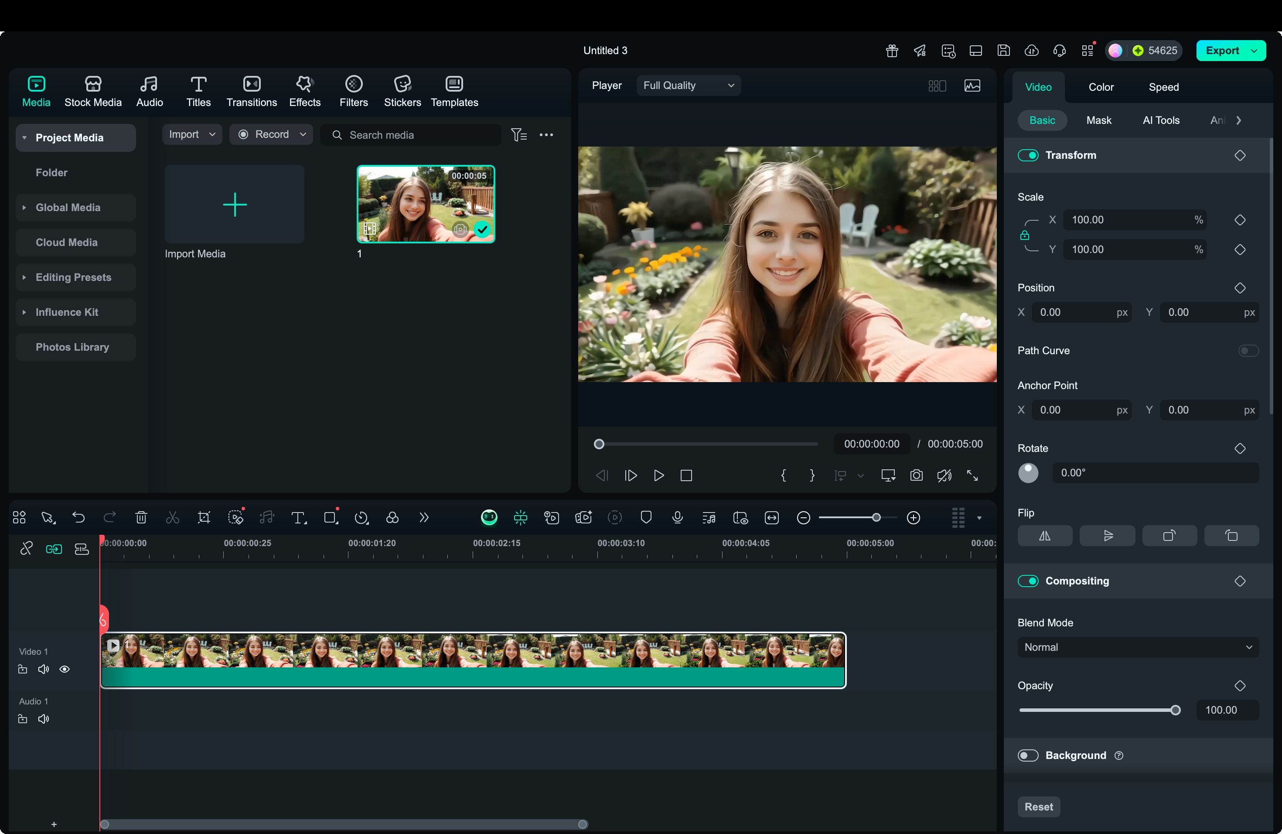1282x834 pixels.
Task: Click the add text tool icon in timeline toolbar
Action: coord(298,518)
